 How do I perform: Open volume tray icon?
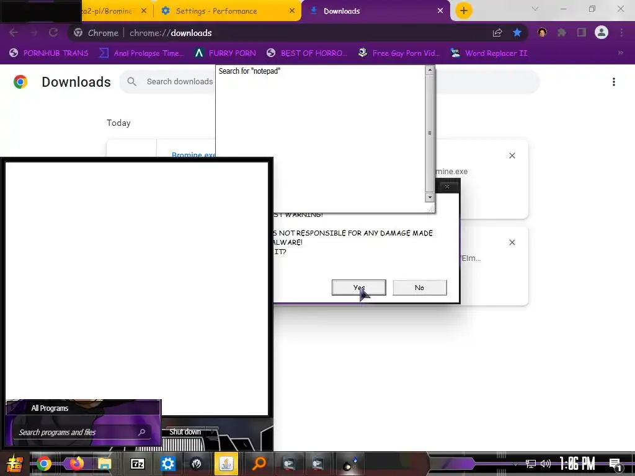click(x=546, y=464)
